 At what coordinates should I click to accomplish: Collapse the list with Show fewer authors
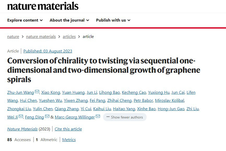click(x=125, y=117)
